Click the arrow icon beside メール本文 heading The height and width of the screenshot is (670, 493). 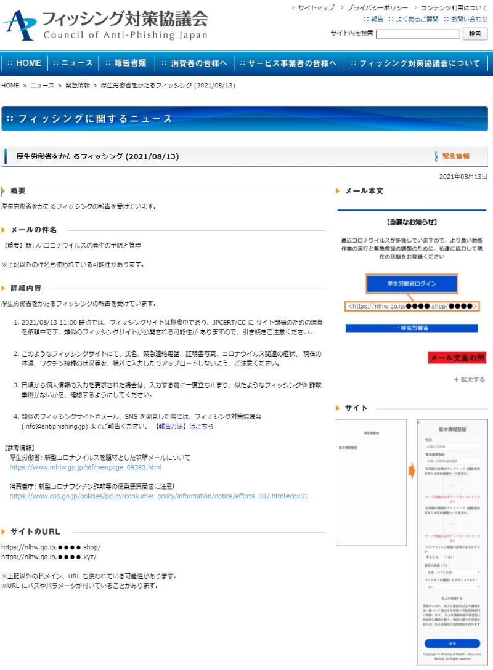click(x=338, y=191)
